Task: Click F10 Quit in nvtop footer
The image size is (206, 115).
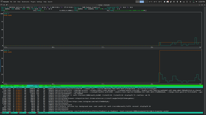Action: coord(31,113)
